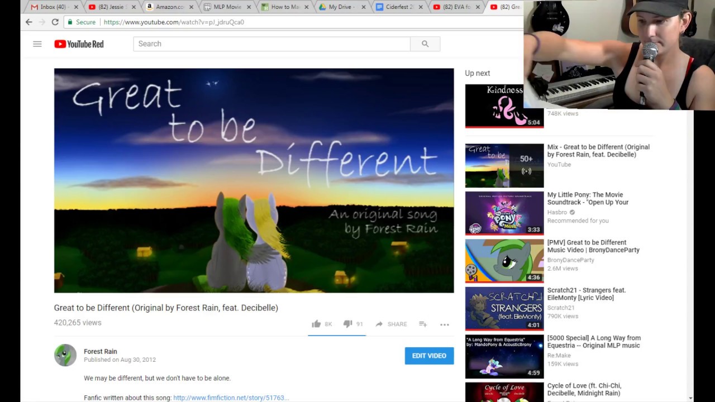Viewport: 715px width, 402px height.
Task: Open Cycle of Love (ft. Chi-Chi) title
Action: click(584, 389)
